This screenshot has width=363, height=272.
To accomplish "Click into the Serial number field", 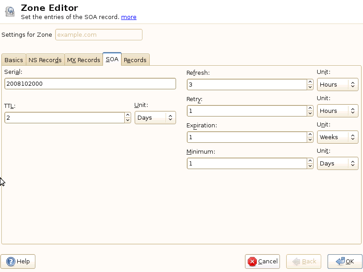I will (x=90, y=84).
